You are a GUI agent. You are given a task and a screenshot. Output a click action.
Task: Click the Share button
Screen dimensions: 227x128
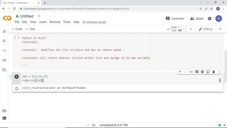(x=196, y=18)
